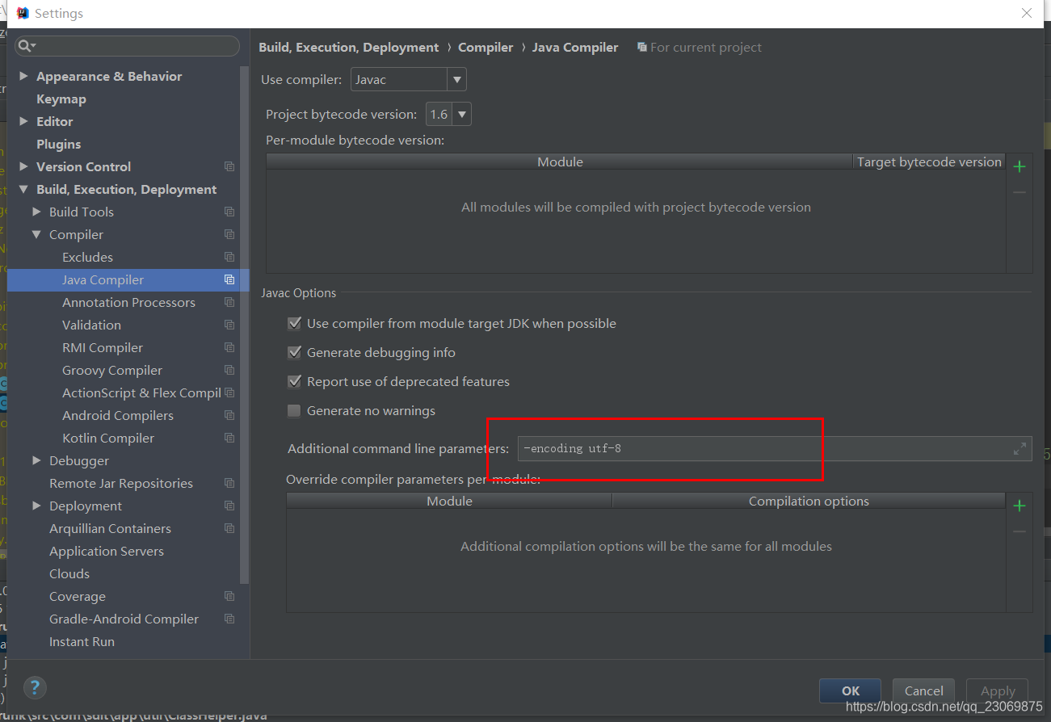Expand the command line parameters field editor
This screenshot has height=722, width=1051.
pos(1019,449)
